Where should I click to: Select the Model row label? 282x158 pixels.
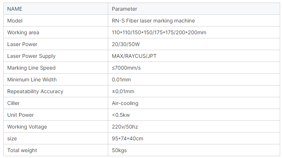pyautogui.click(x=15, y=21)
